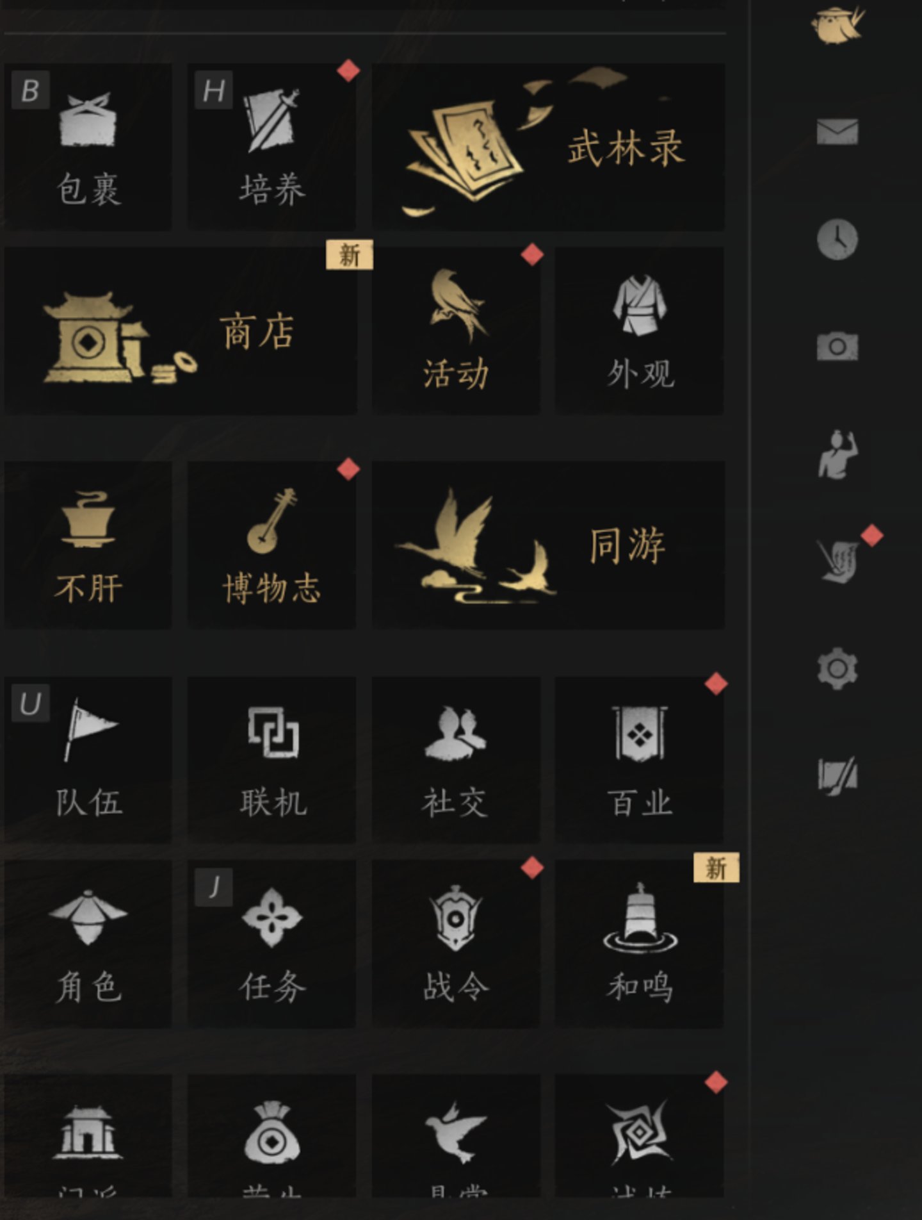922x1220 pixels.
Task: Open the 商店 shop
Action: click(x=181, y=331)
